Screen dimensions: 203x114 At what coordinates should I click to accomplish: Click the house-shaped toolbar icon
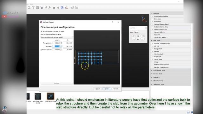coord(66,8)
